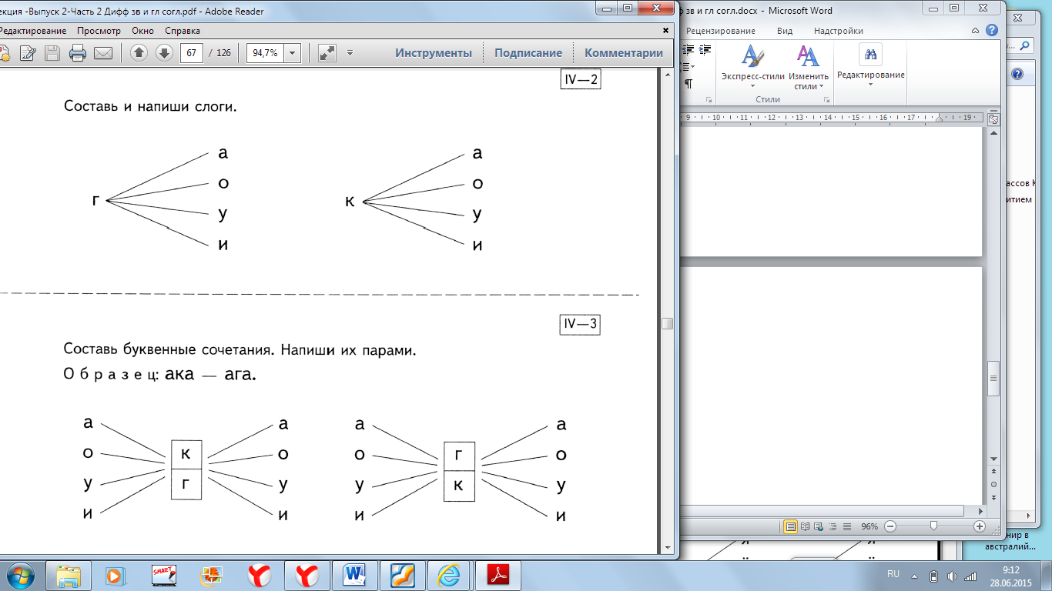1052x591 pixels.
Task: Open the Окно menu
Action: [142, 31]
